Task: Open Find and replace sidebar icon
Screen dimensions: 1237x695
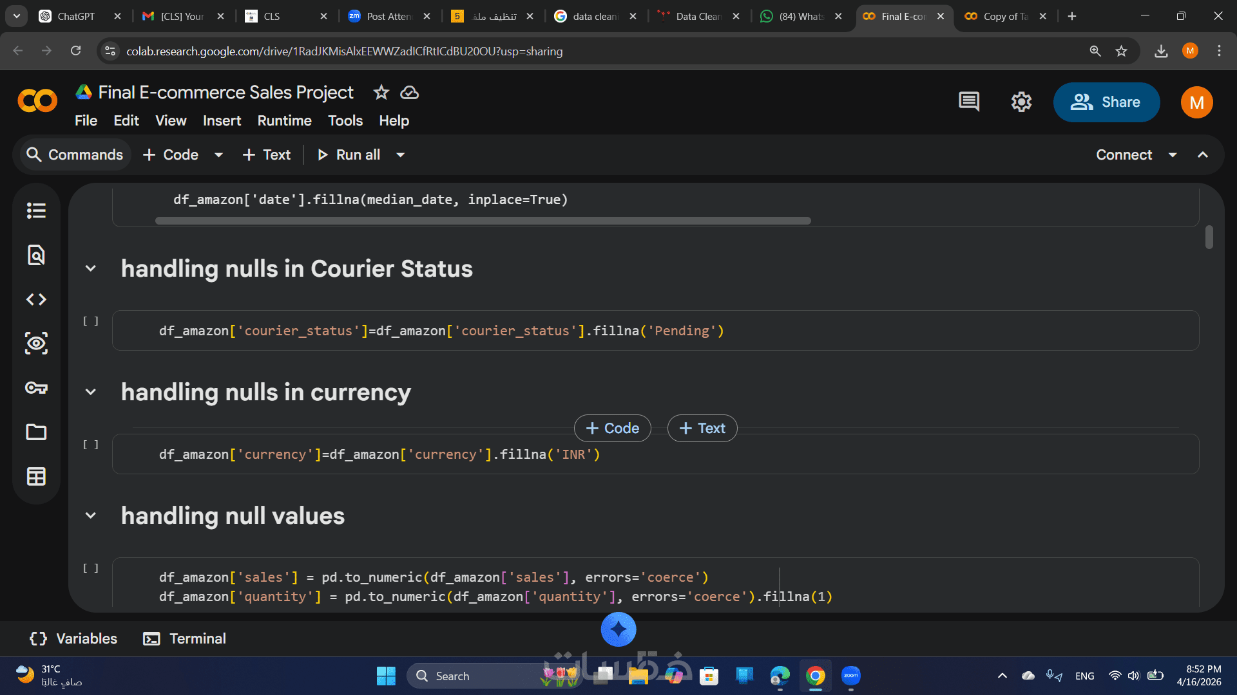Action: 36,255
